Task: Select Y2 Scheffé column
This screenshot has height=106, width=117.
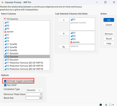Action: click(27, 47)
